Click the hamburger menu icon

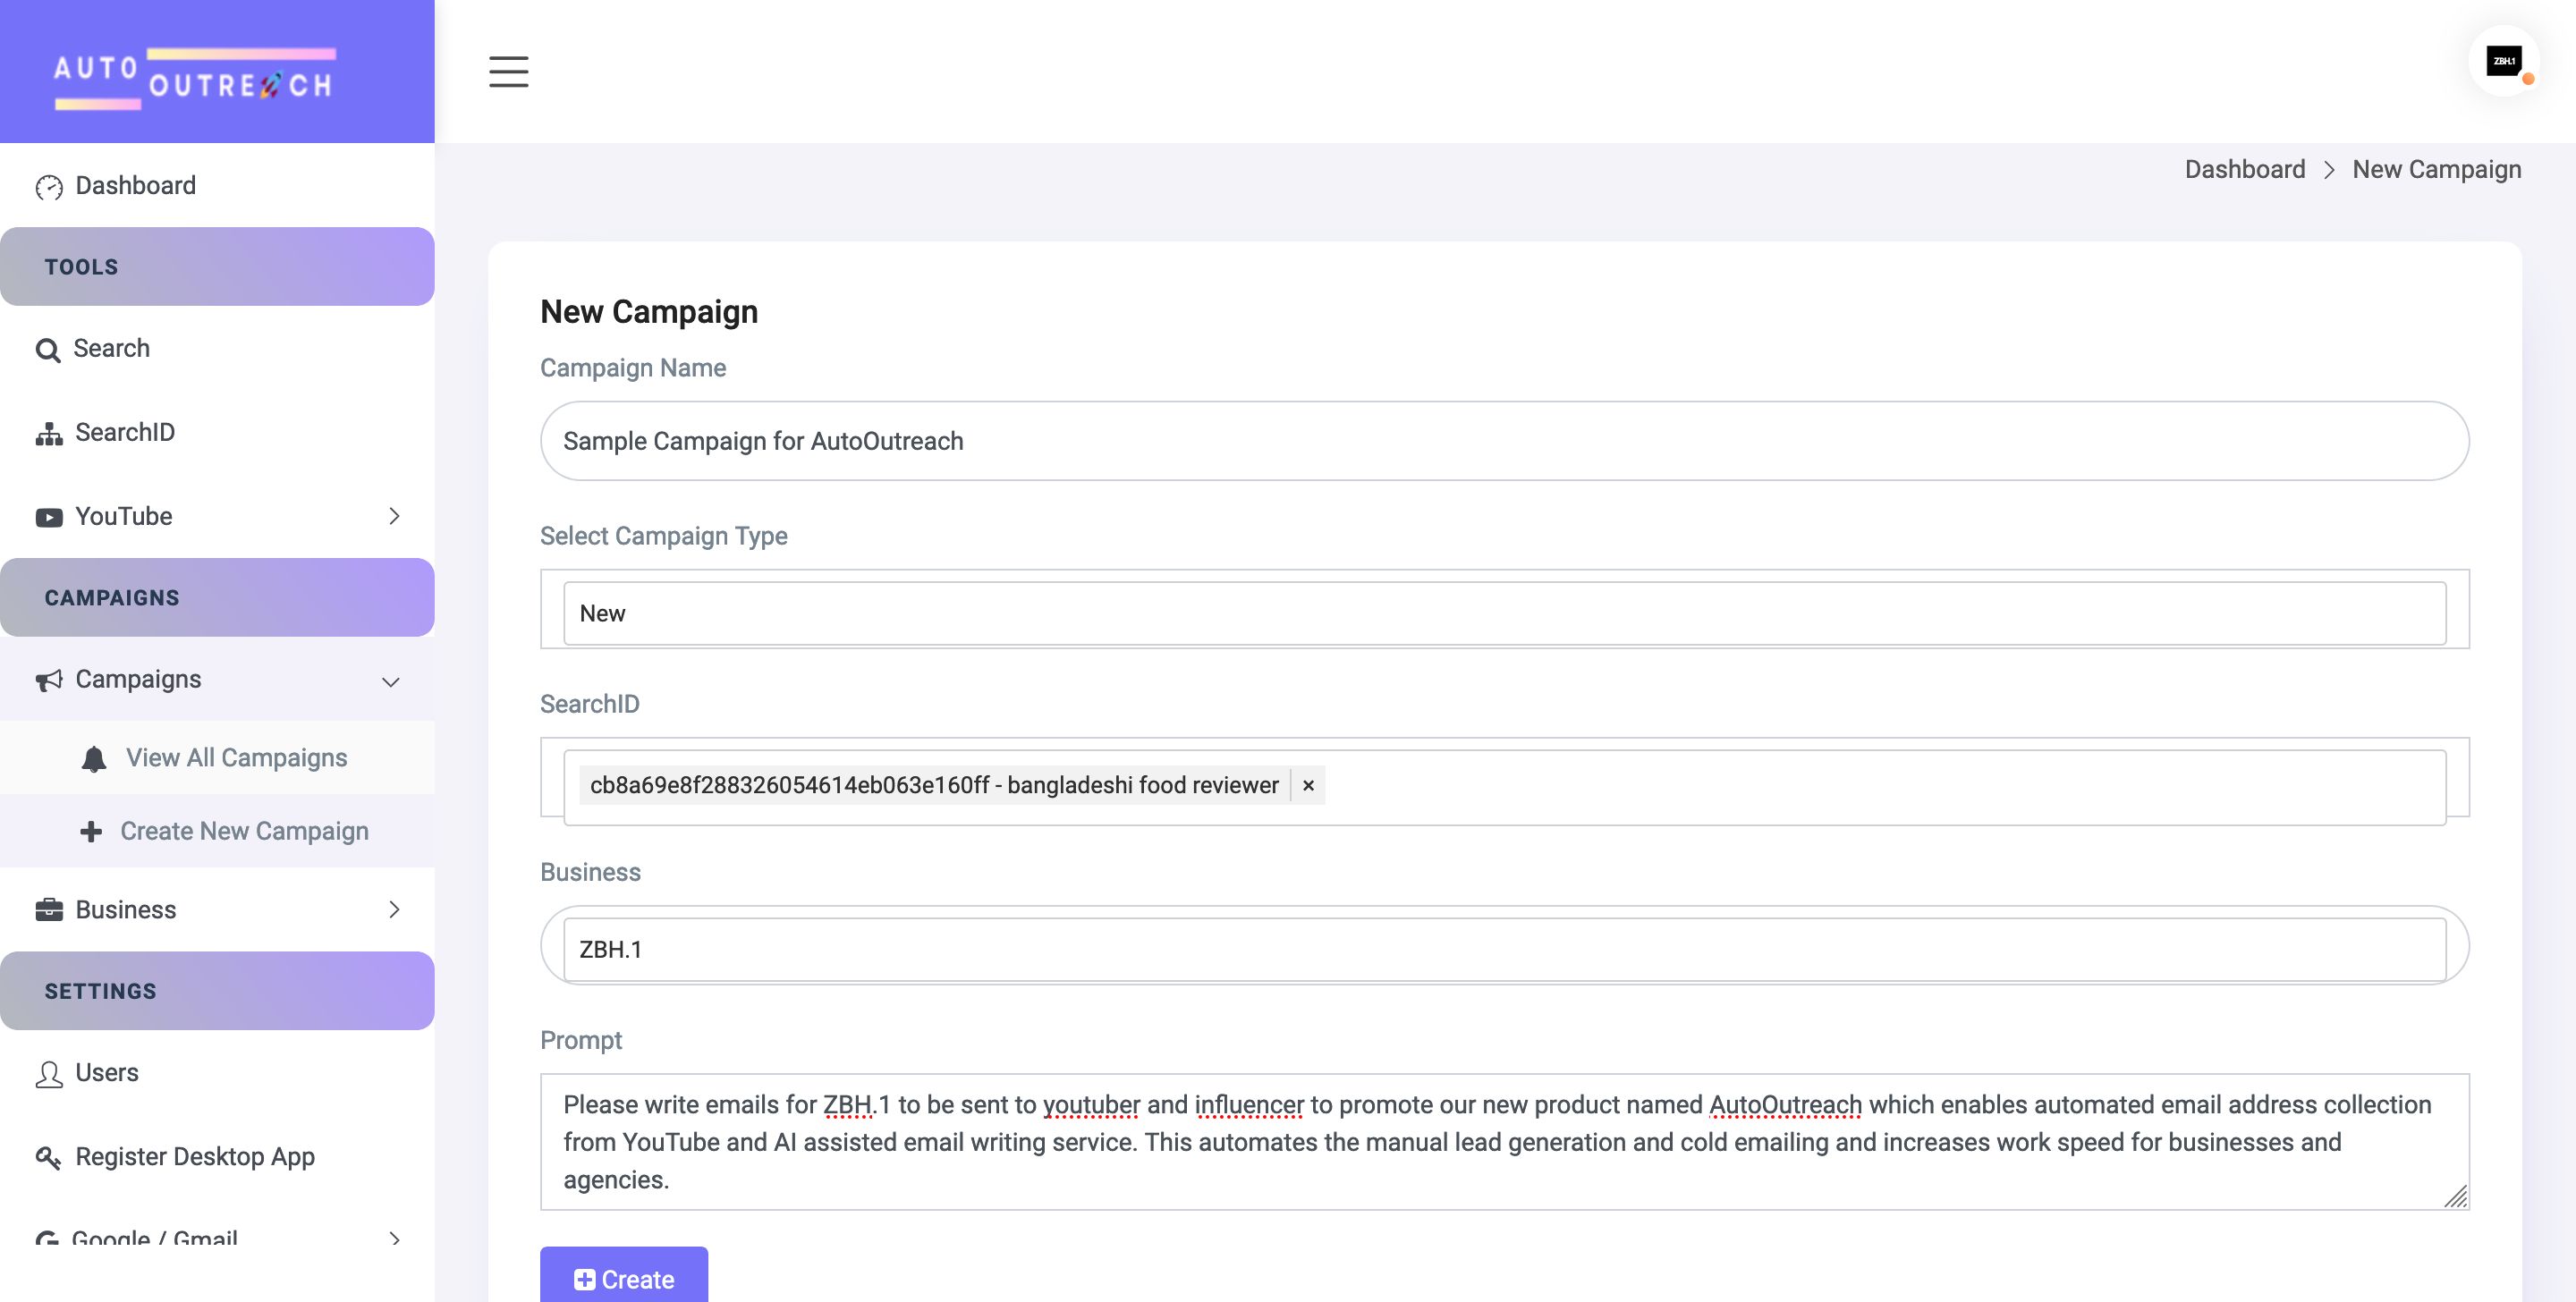tap(508, 72)
